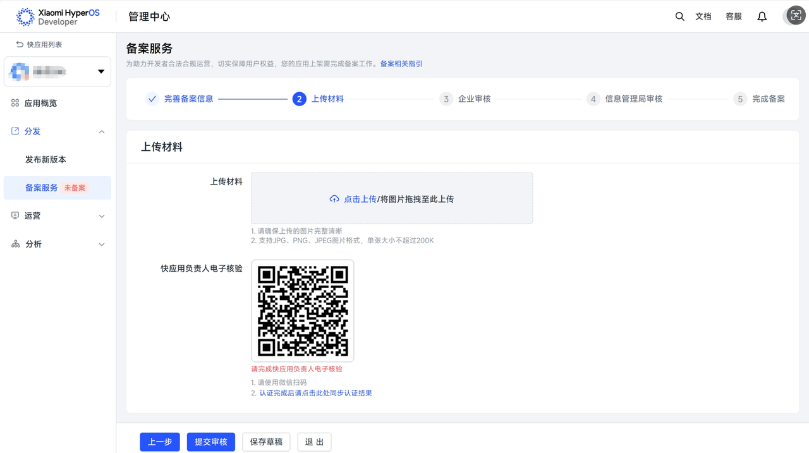Click the verification QR code image
Screen dimensions: 809x453
click(x=303, y=311)
